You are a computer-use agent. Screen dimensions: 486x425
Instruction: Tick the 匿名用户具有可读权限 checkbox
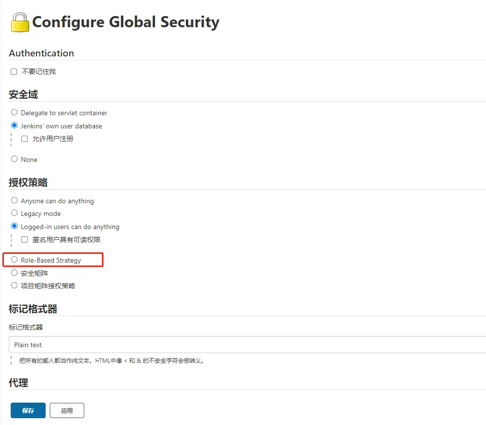click(25, 240)
